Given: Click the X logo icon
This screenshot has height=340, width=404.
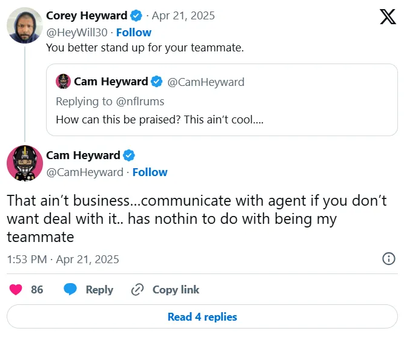Looking at the screenshot, I should 388,16.
